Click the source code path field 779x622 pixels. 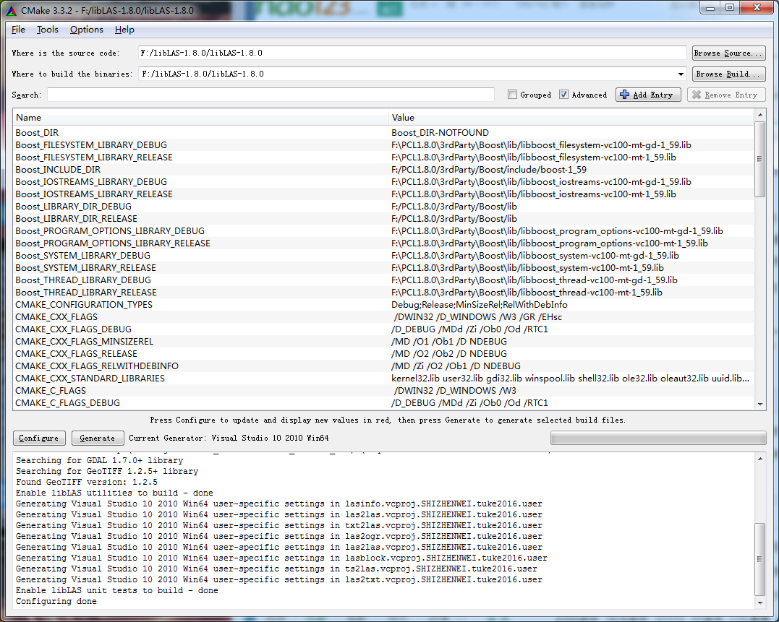[x=412, y=53]
